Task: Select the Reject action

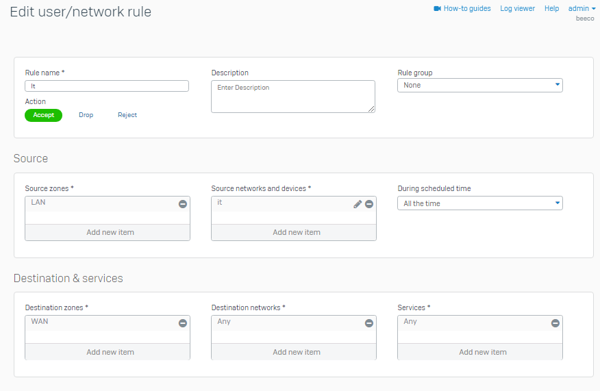Action: tap(127, 115)
